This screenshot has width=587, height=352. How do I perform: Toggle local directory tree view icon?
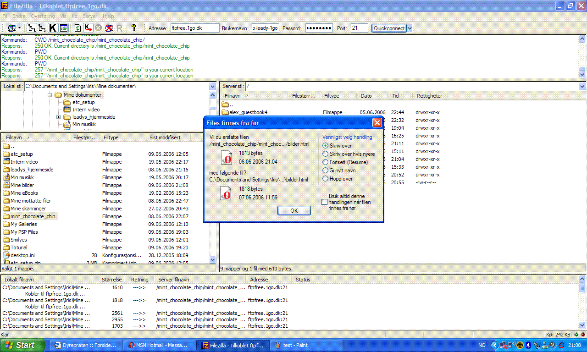(x=32, y=28)
